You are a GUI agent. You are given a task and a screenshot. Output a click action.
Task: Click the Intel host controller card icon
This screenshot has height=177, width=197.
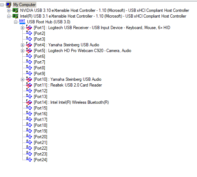(x=15, y=16)
